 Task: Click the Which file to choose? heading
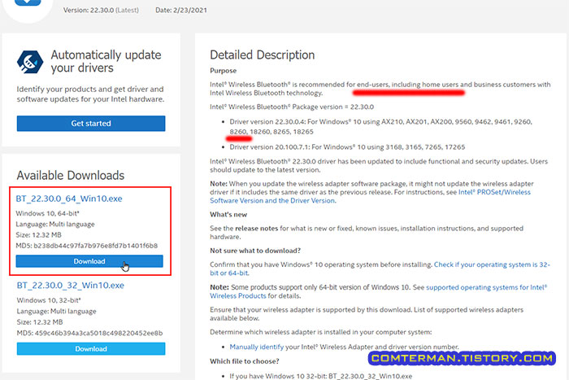coord(245,361)
